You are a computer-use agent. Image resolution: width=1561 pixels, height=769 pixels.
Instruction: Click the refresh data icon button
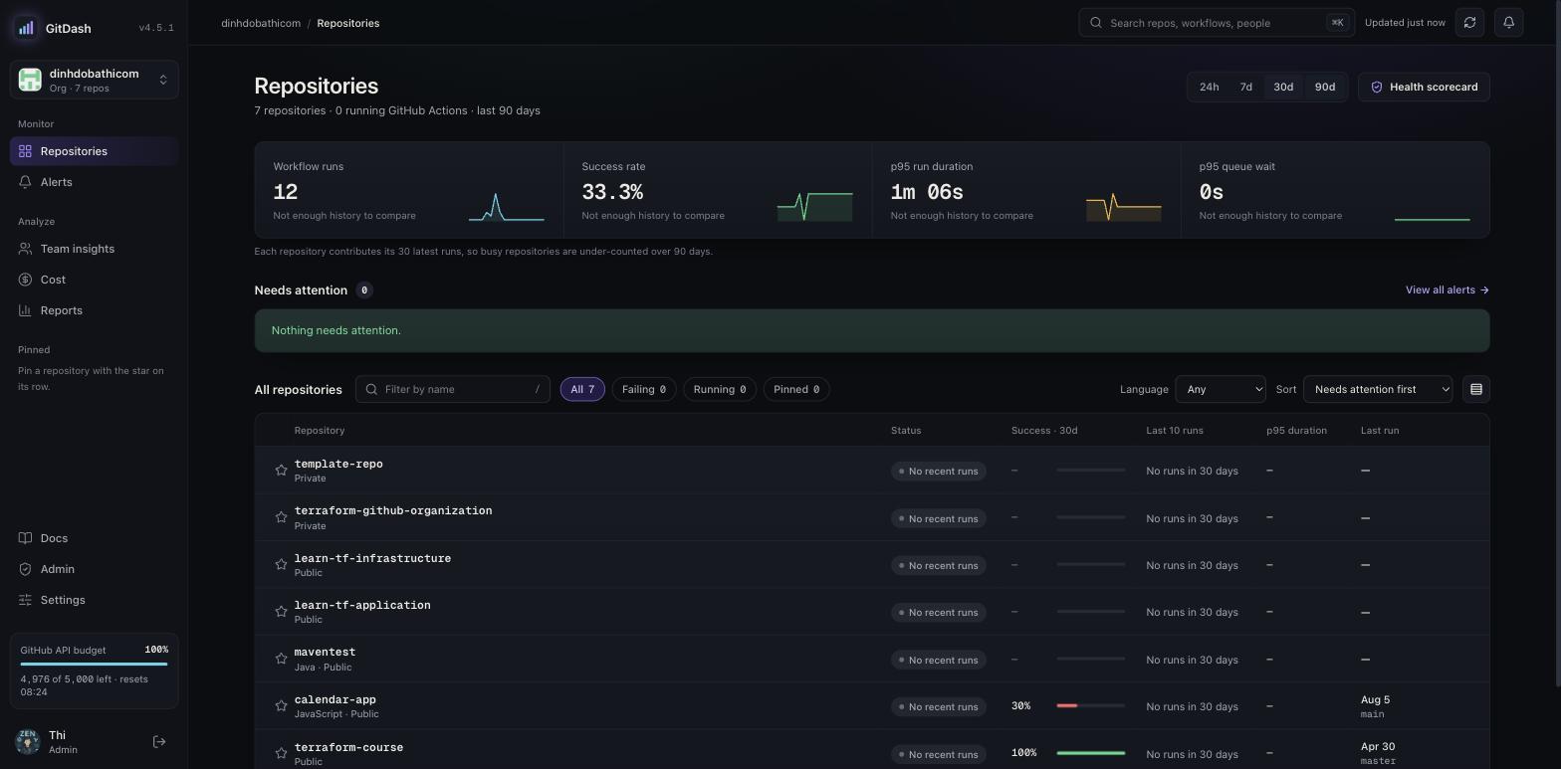pyautogui.click(x=1469, y=22)
